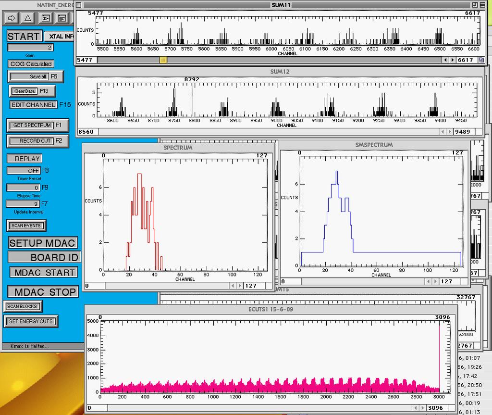Click the right-arrow icon in the Kmax toolbar

[12, 18]
